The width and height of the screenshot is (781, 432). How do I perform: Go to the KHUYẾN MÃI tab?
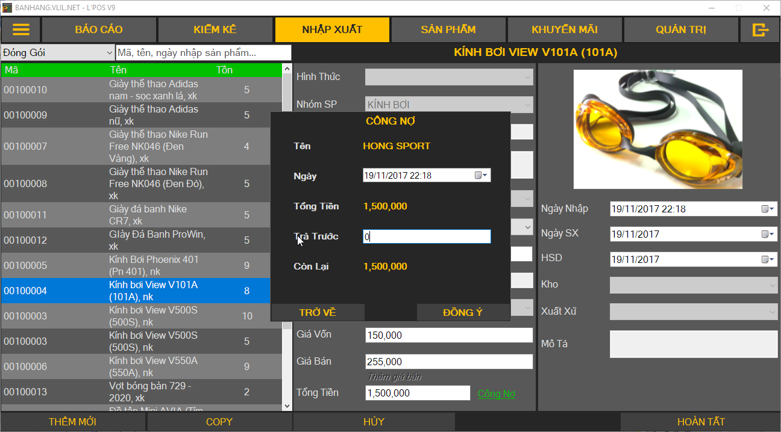[564, 29]
